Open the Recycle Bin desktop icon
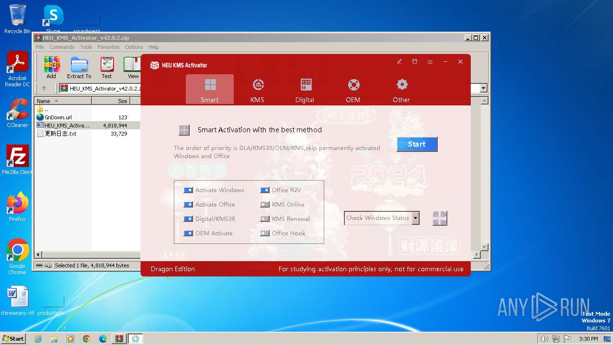Viewport: 613px width, 345px height. click(17, 19)
